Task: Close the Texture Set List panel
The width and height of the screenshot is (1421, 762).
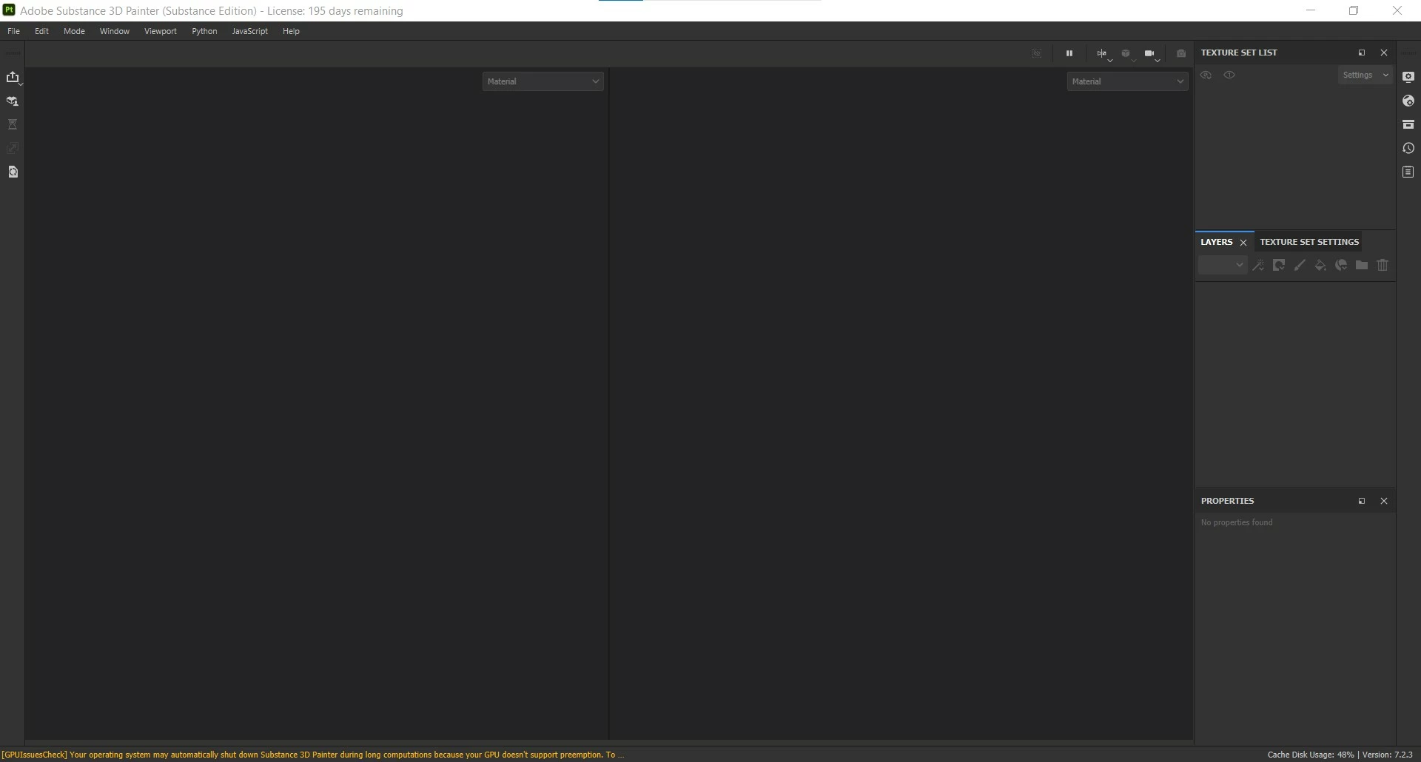Action: point(1384,53)
